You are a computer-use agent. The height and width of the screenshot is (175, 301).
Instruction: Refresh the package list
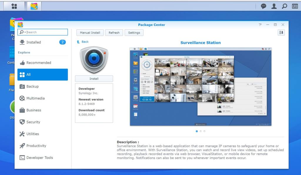click(114, 33)
